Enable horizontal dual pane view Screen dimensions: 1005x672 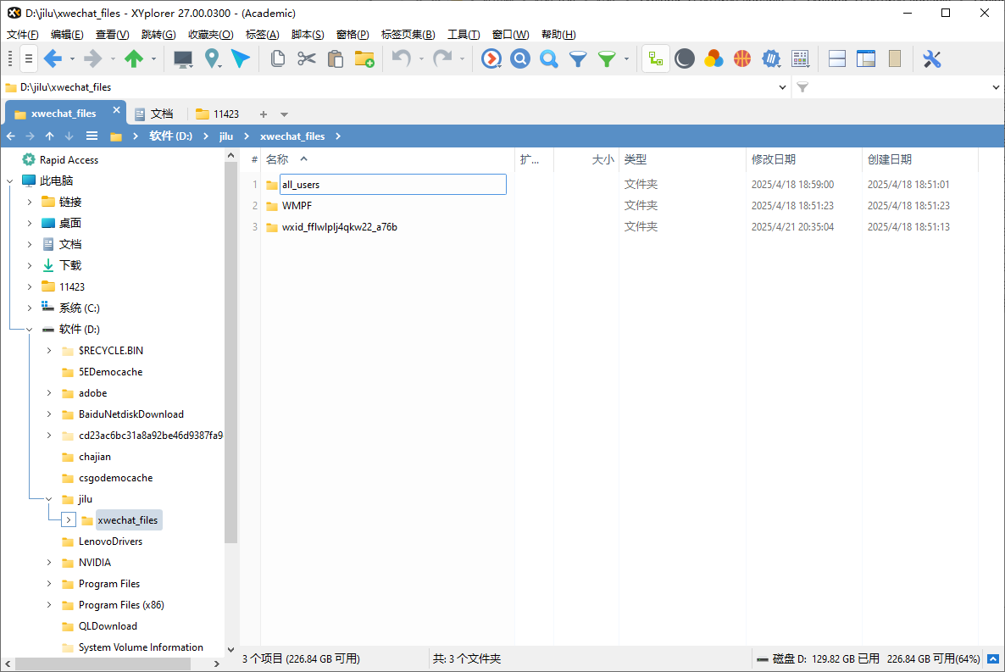tap(836, 58)
